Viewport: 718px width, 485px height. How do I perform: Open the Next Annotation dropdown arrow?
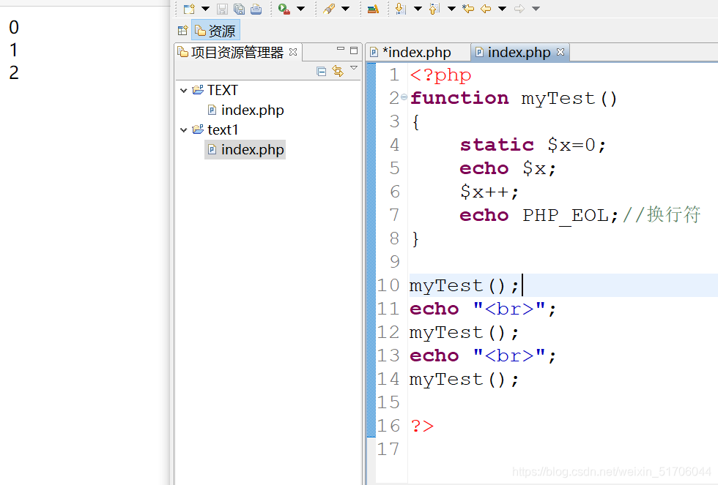[418, 9]
